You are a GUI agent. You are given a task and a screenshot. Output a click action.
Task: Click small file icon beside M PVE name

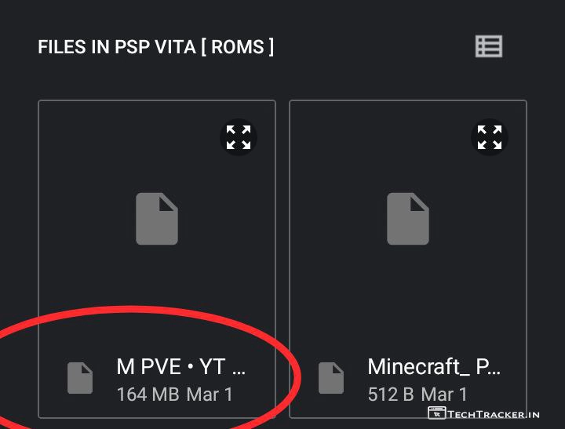click(80, 378)
